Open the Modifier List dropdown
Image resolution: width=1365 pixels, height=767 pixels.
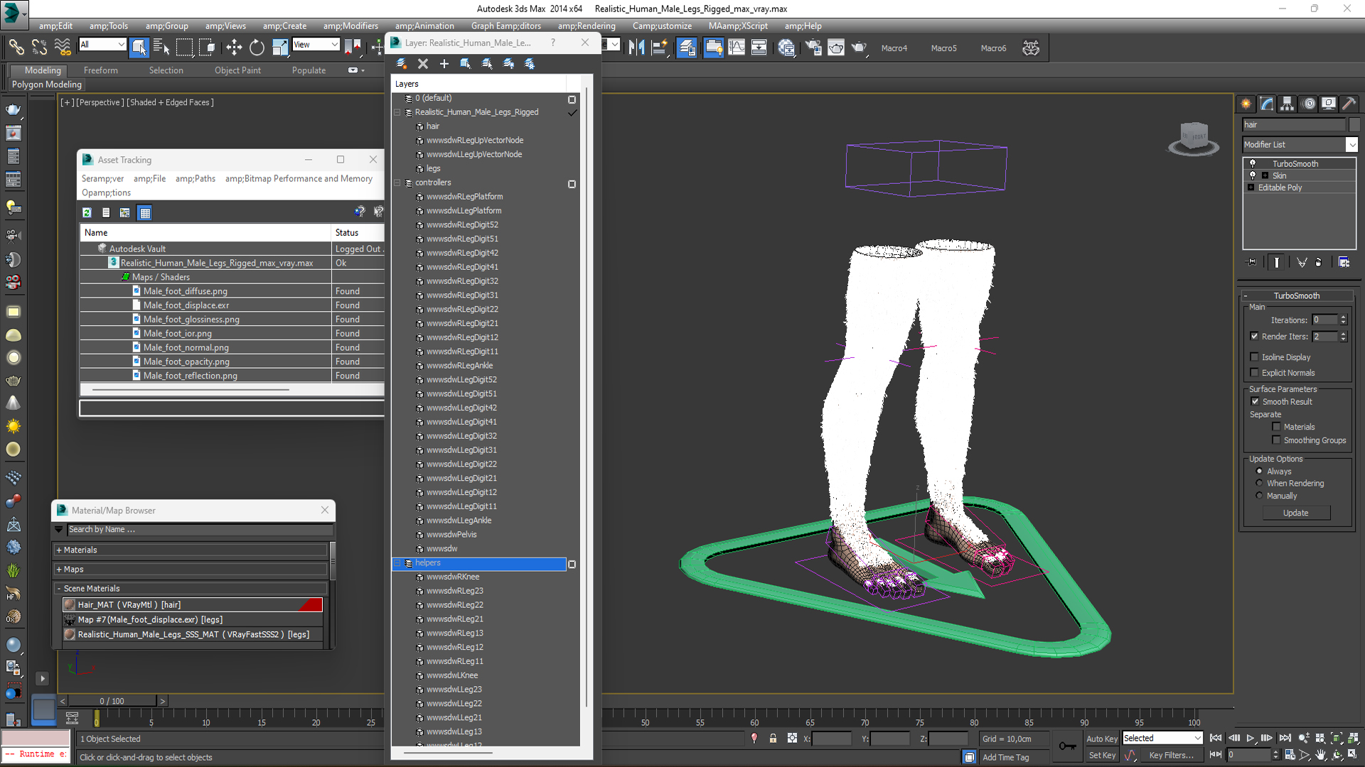(x=1351, y=145)
